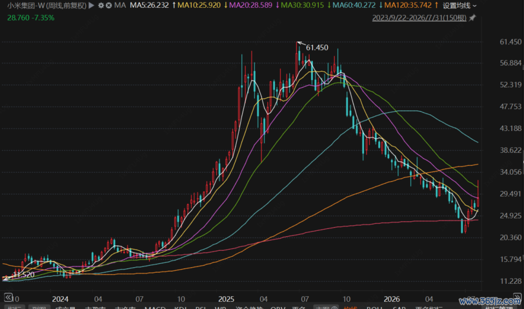Select the 小米集团-W (周线,前复权) title

tap(47, 5)
